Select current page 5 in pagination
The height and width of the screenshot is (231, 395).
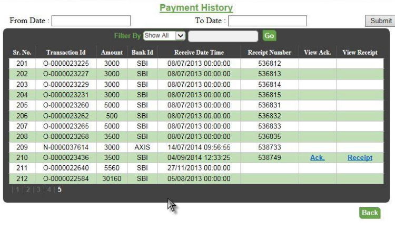coord(60,189)
